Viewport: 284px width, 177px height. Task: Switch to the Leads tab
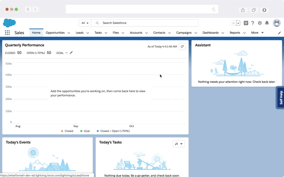(x=80, y=33)
